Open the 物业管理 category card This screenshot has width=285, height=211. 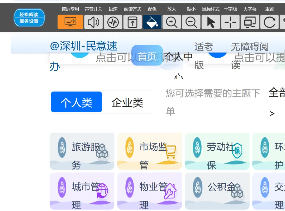[150, 191]
